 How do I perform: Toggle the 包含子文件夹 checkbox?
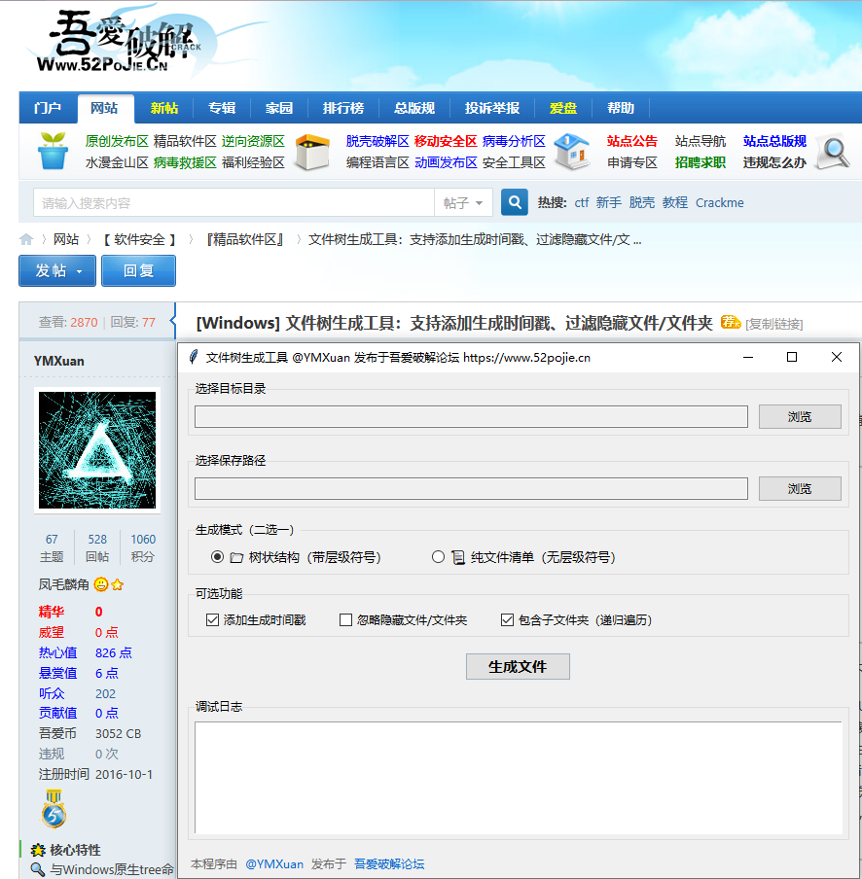pyautogui.click(x=507, y=620)
